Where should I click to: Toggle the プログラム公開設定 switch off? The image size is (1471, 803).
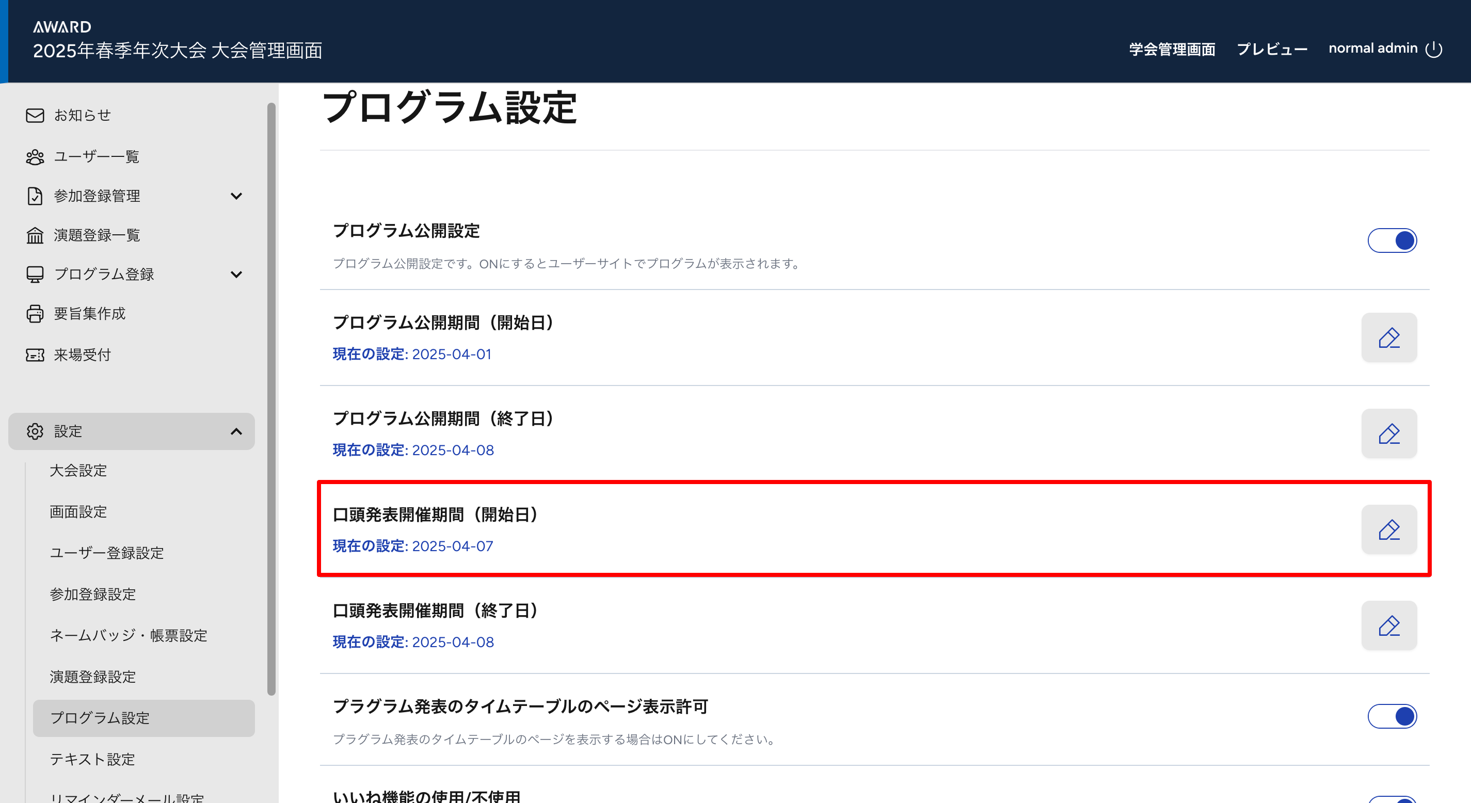point(1392,240)
